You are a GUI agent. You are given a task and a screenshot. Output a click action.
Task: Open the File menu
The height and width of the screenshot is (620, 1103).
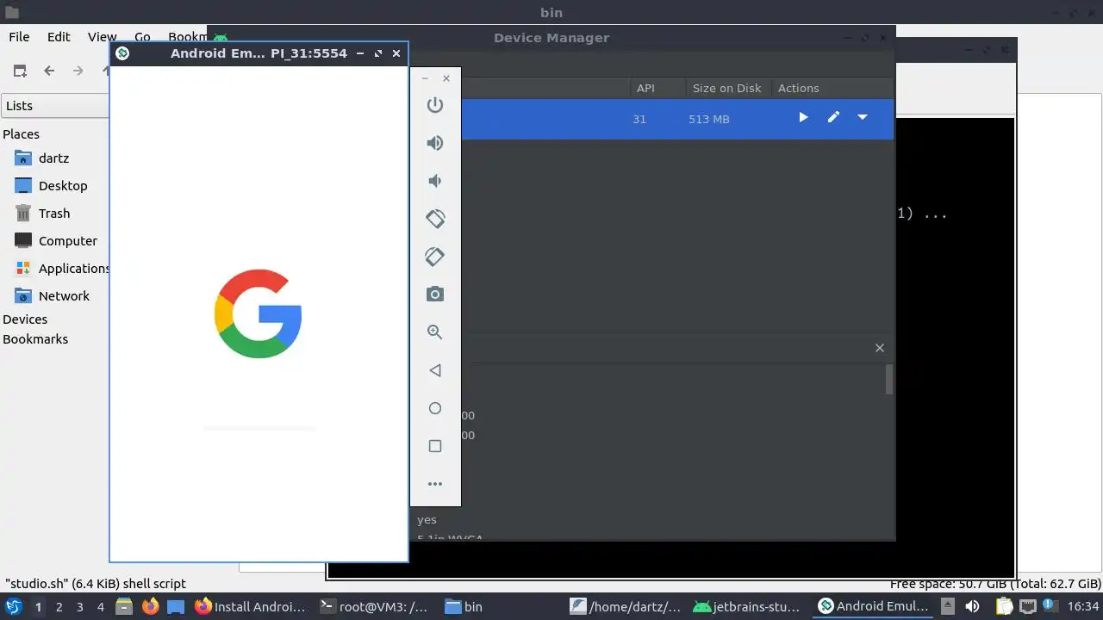click(19, 37)
